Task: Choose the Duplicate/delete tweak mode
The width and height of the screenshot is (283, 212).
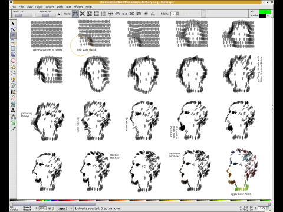Action: [111, 14]
